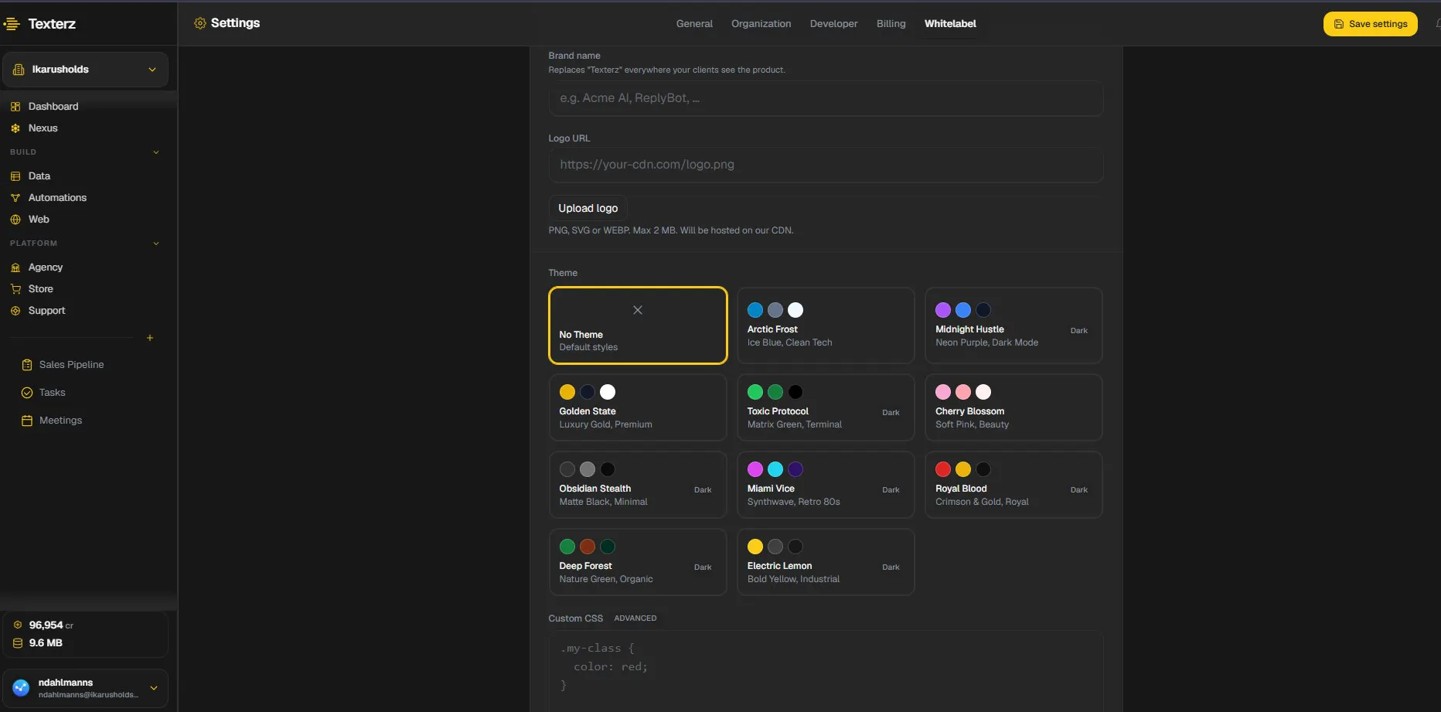
Task: Switch to the Developer tab
Action: (833, 24)
